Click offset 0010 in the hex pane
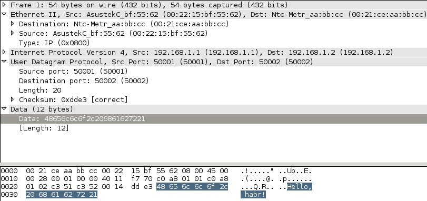427x201 pixels. [x=9, y=179]
